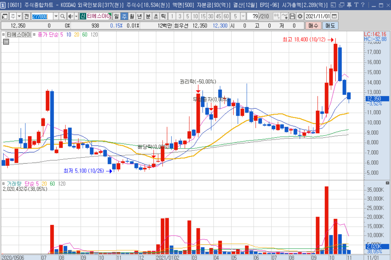Select the 틱 tick period button
Viewport: 391px width, 260px height.
click(163, 16)
